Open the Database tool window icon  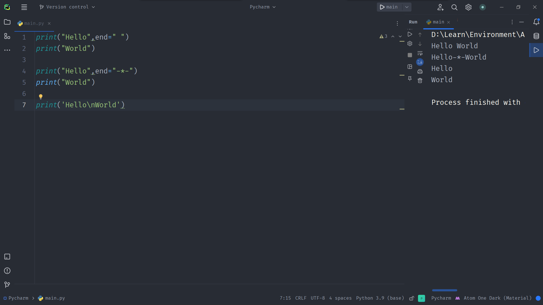click(536, 36)
